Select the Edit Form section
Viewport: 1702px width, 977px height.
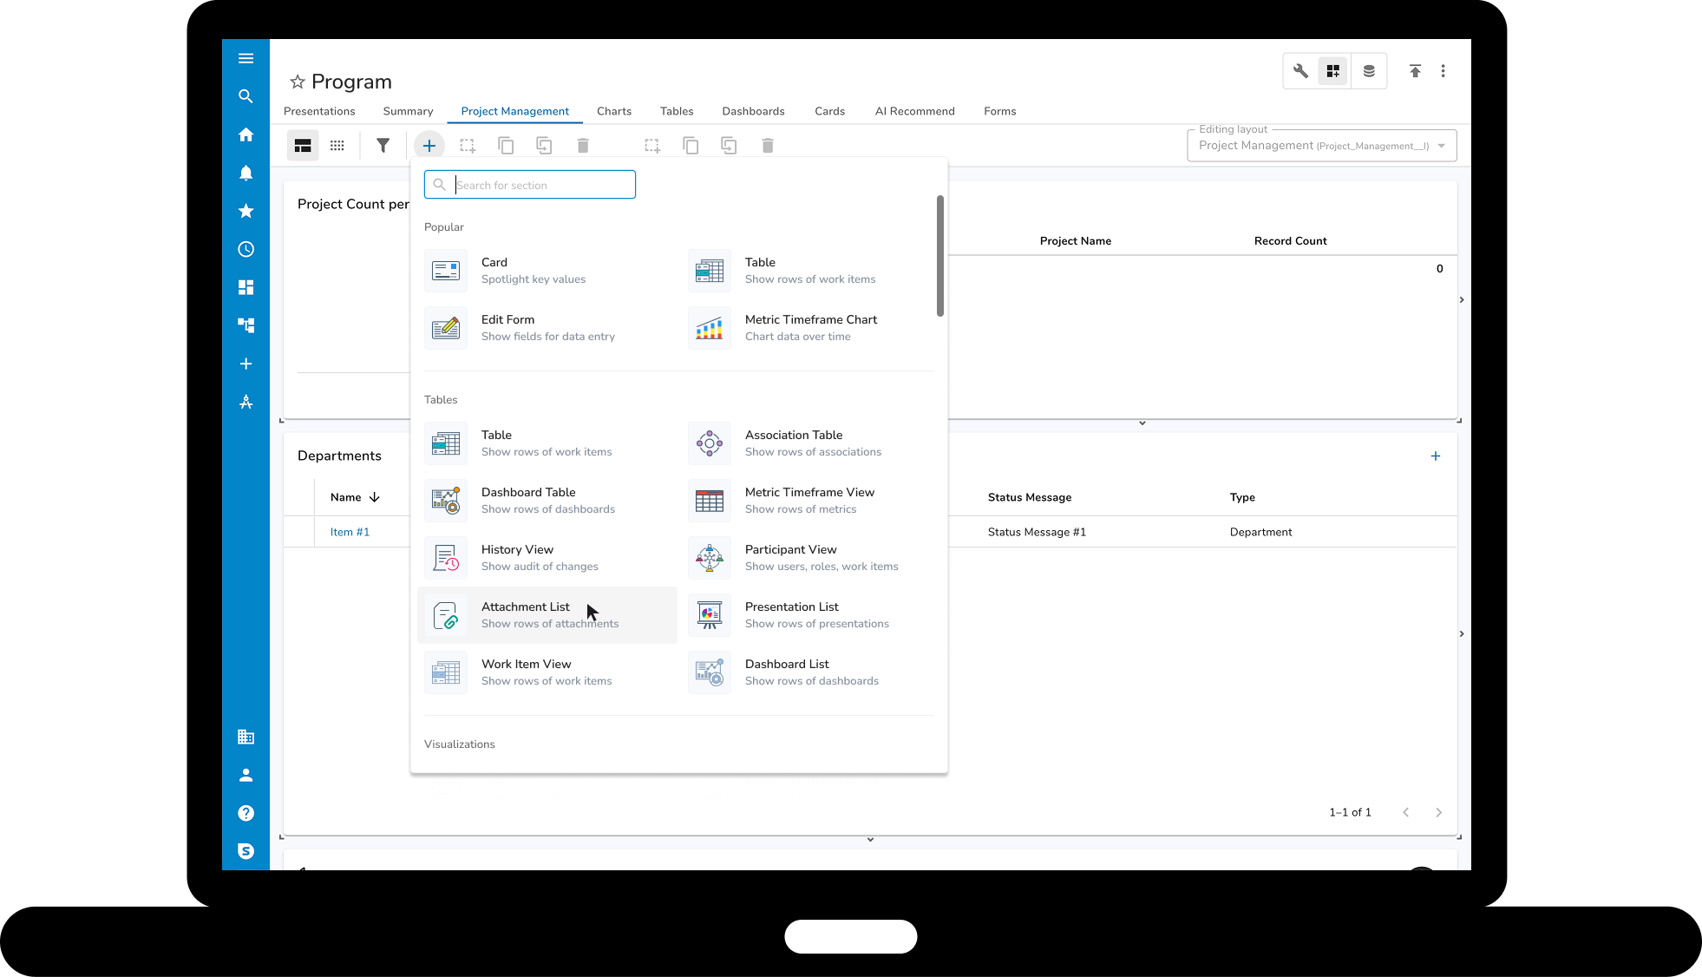point(549,328)
